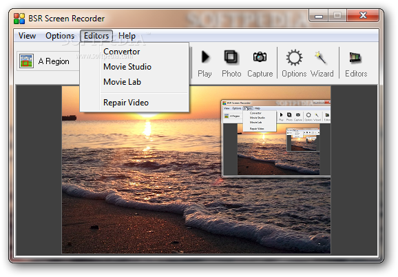
Task: Click the nested recorder window in preview
Action: point(275,138)
